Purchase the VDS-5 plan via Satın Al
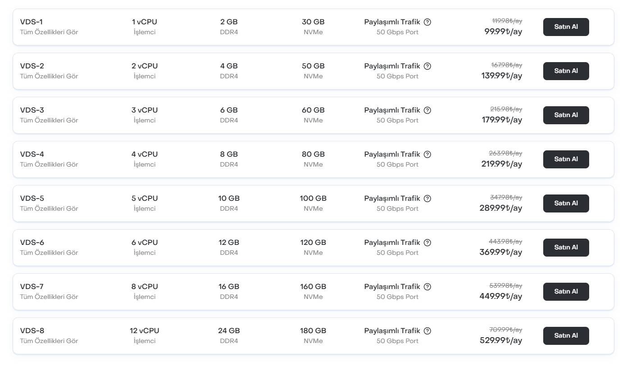Viewport: 627px width, 366px height. (566, 203)
